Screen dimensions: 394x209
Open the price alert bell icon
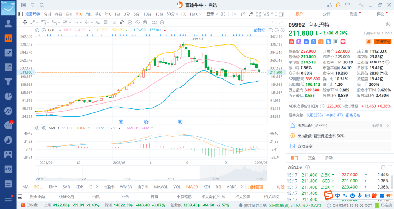click(x=368, y=42)
